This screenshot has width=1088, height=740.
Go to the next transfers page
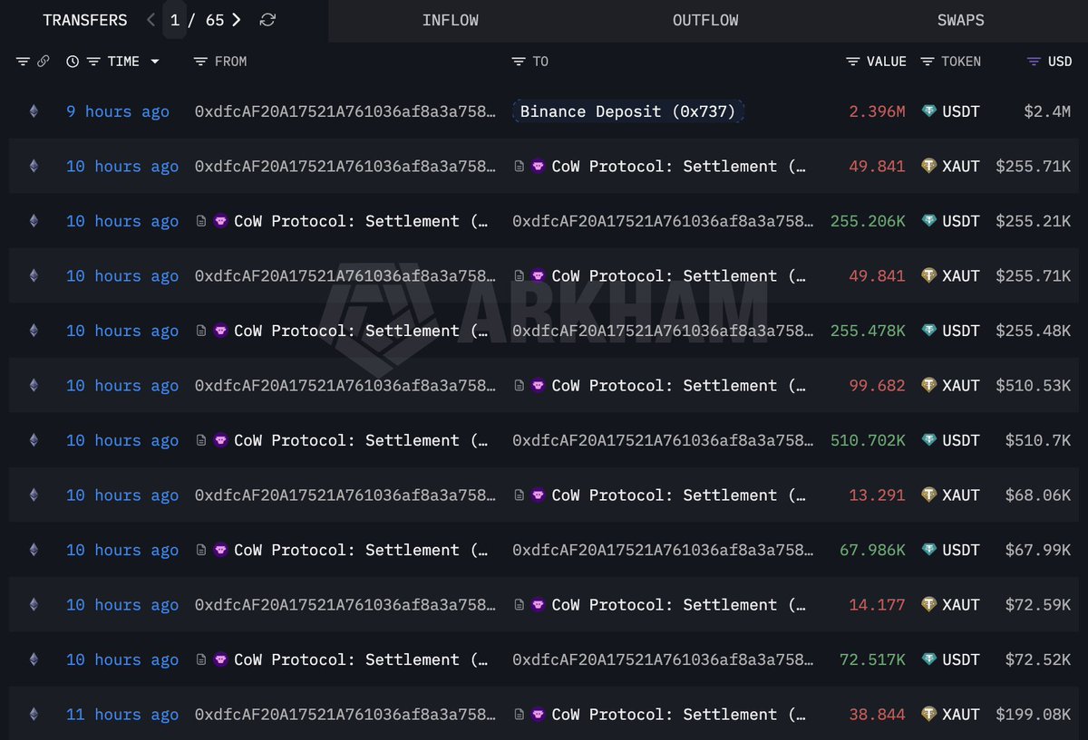point(237,20)
